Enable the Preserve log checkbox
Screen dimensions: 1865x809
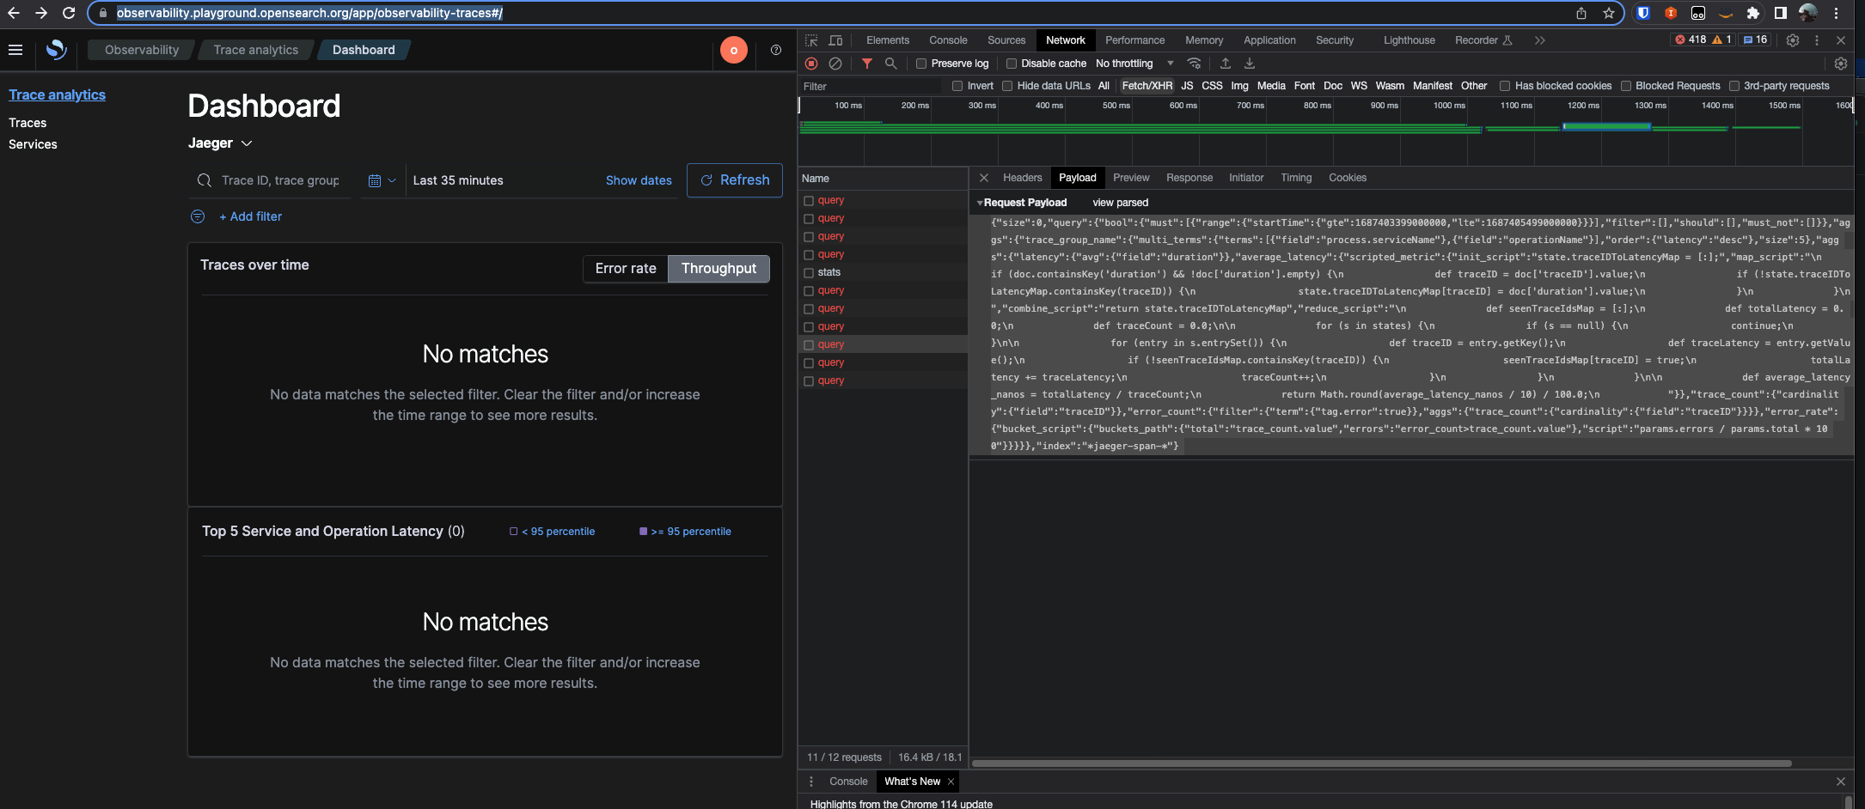pyautogui.click(x=920, y=64)
